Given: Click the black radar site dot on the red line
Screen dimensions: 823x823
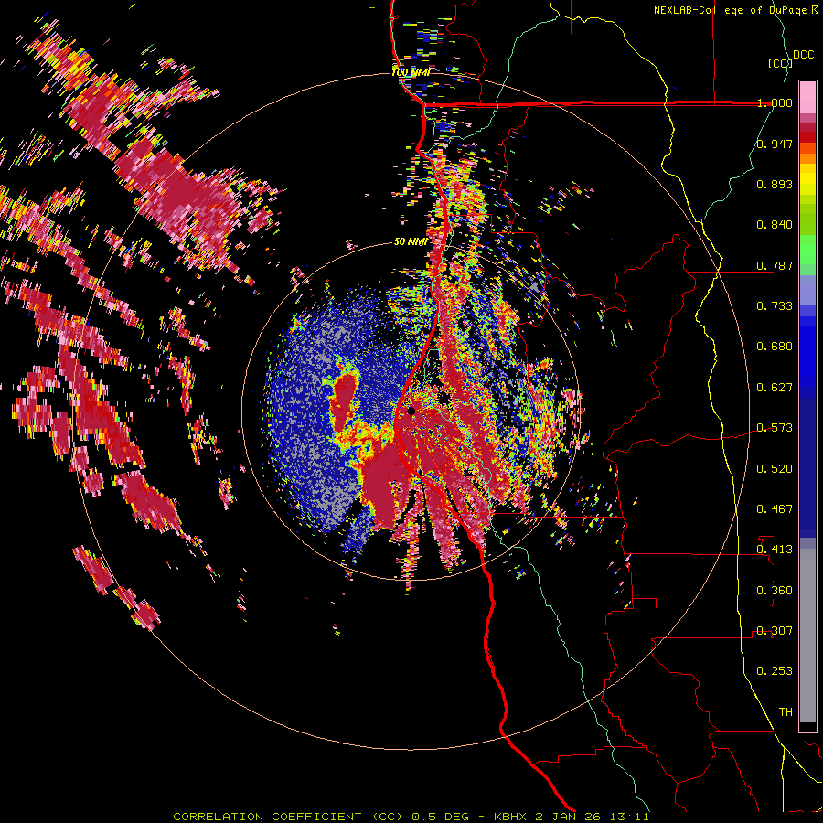Looking at the screenshot, I should pyautogui.click(x=411, y=411).
